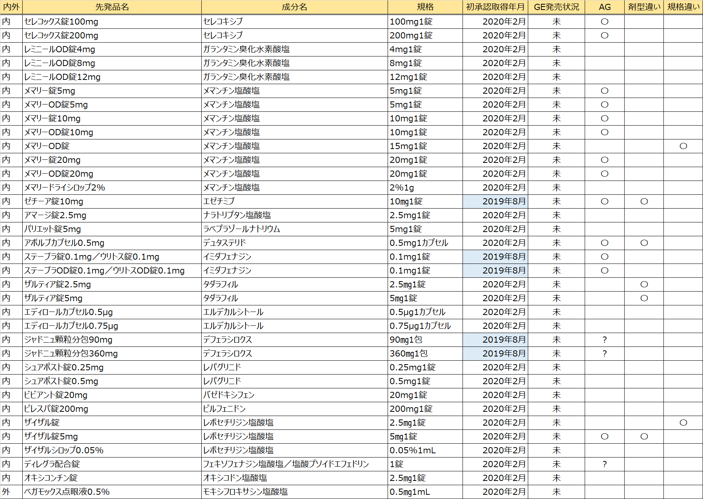Click 剤型違い circle in アボルブカプセル0.5mg row
The width and height of the screenshot is (703, 499).
tap(644, 243)
